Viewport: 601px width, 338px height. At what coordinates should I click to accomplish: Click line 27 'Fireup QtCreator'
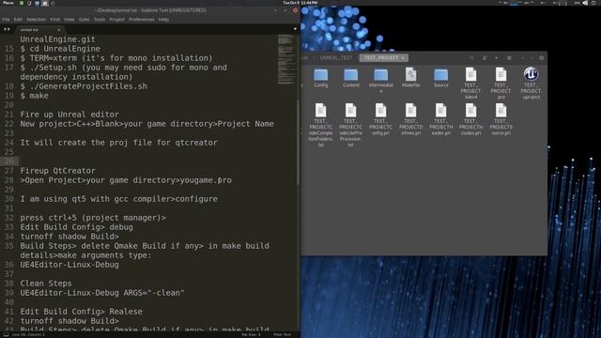coord(58,171)
